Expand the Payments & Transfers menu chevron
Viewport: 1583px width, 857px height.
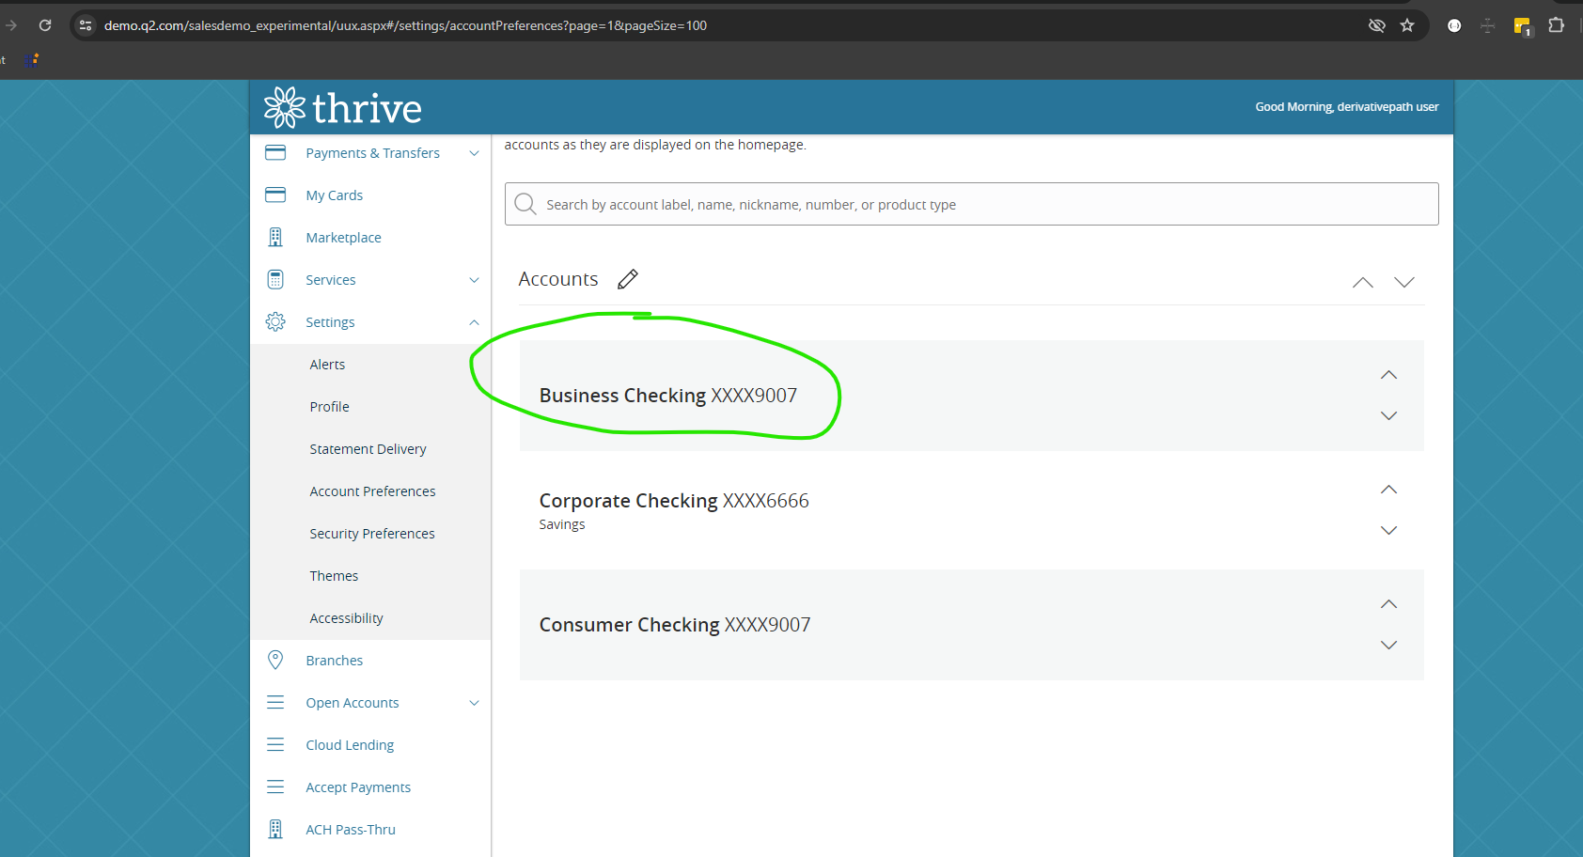click(474, 153)
